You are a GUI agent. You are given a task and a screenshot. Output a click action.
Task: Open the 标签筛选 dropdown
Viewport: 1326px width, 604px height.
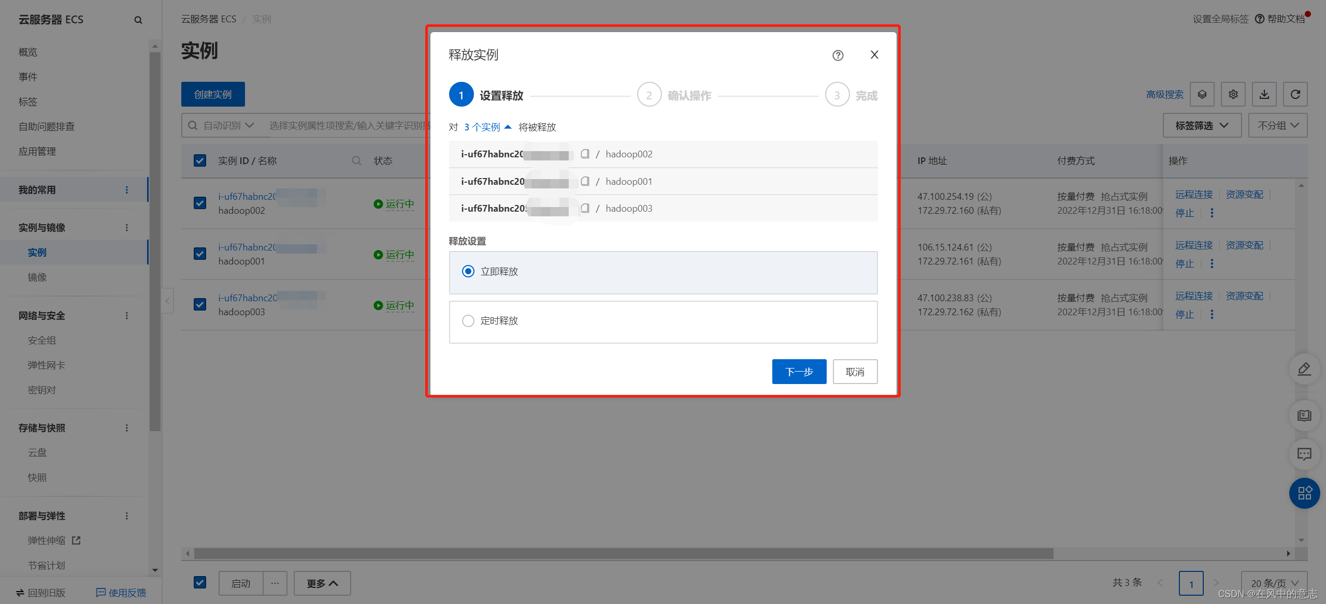[x=1202, y=125]
